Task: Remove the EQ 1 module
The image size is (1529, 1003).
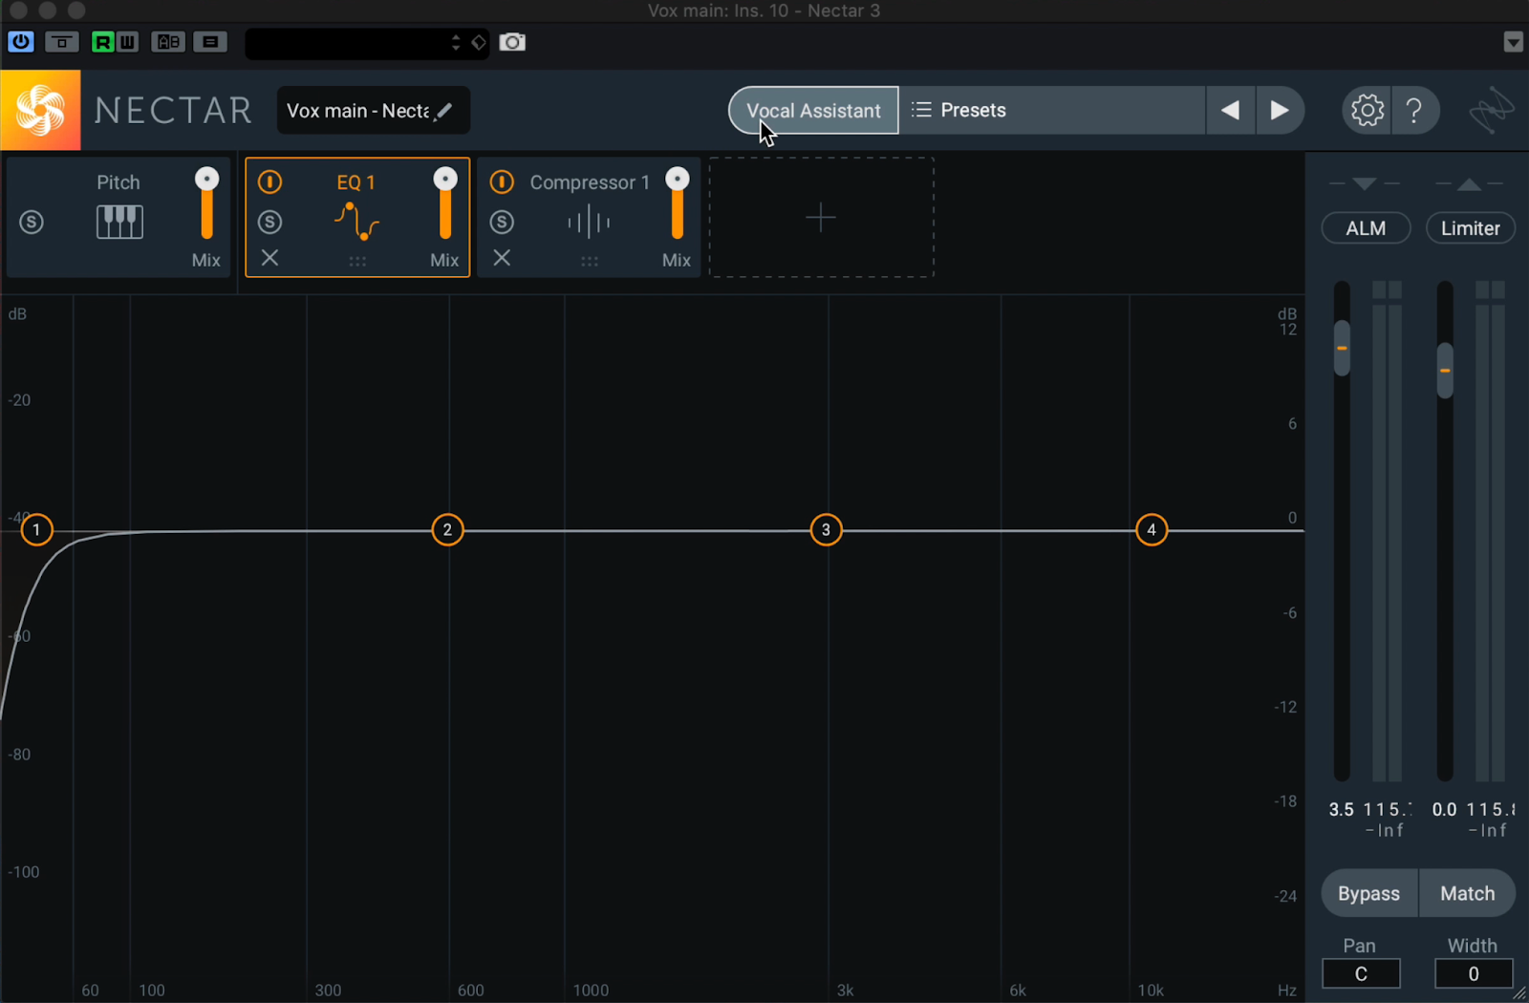Action: (269, 258)
